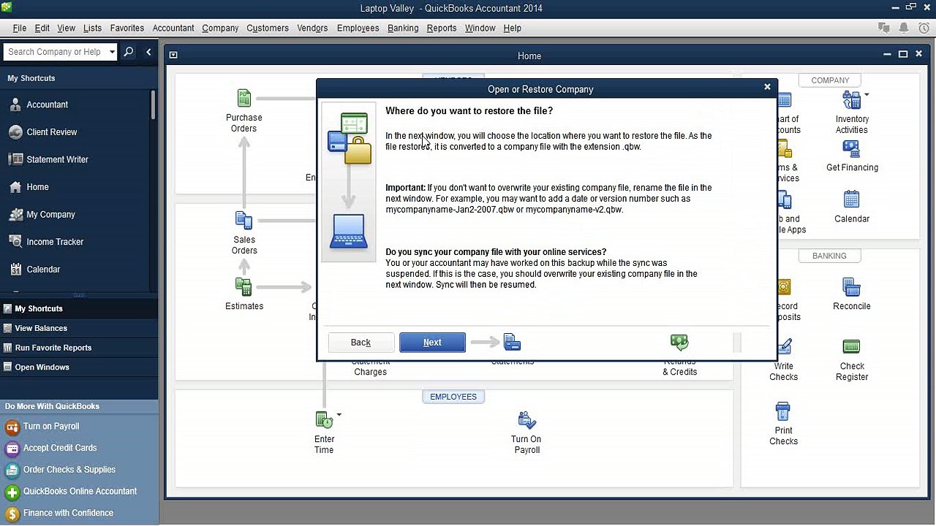Click the Sales Orders icon

(244, 220)
